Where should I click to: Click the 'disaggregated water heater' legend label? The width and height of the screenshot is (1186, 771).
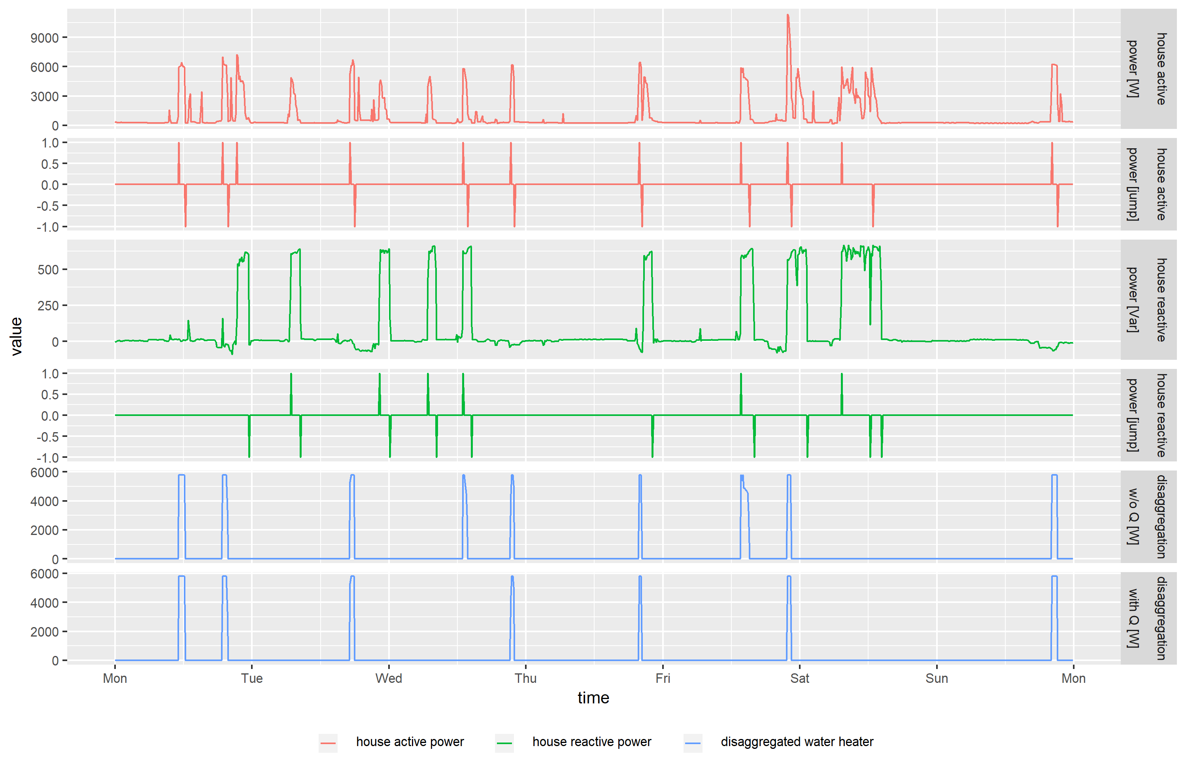tap(797, 742)
